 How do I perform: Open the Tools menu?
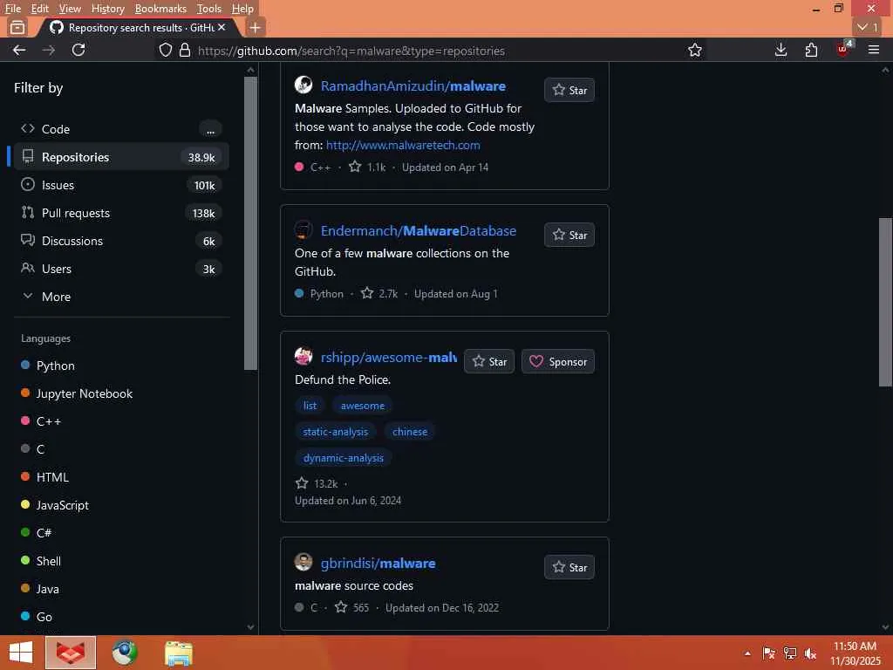(x=208, y=9)
